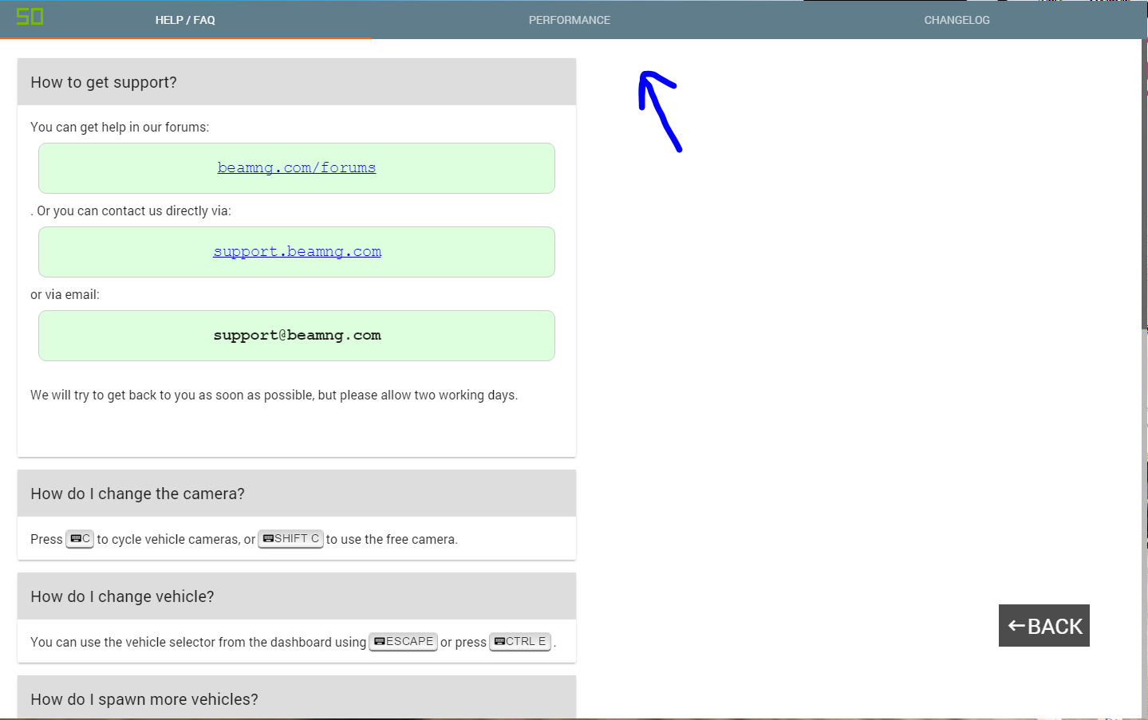Click the support@beamng.com email address
Image resolution: width=1148 pixels, height=720 pixels.
[297, 335]
